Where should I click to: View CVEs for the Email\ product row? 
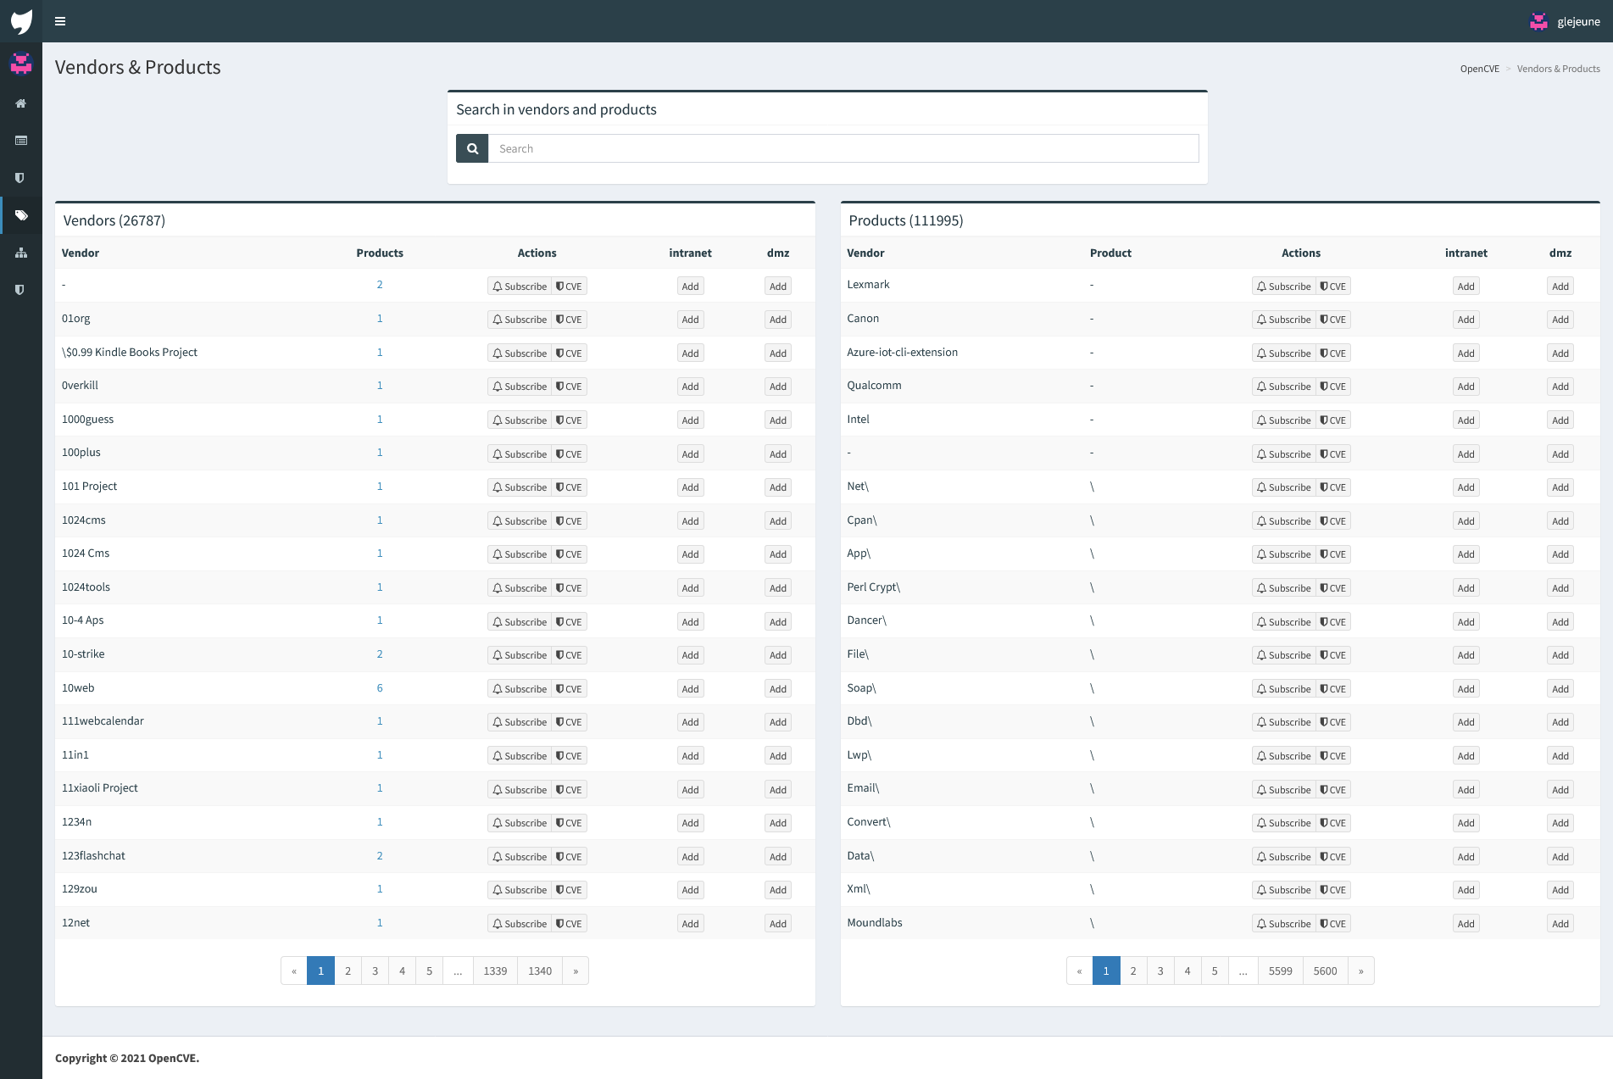tap(1333, 790)
